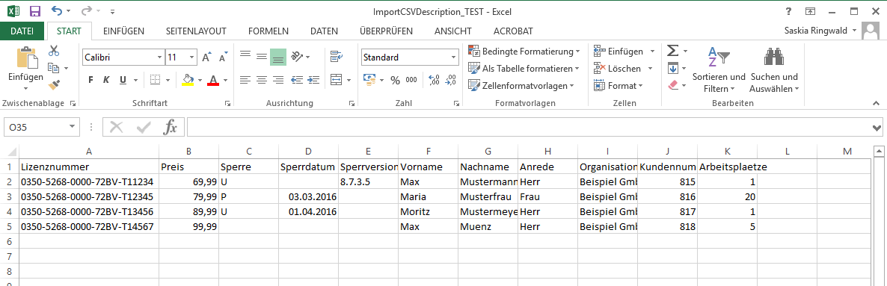Image resolution: width=887 pixels, height=286 pixels.
Task: Open the font size 11 dropdown
Action: pos(191,57)
